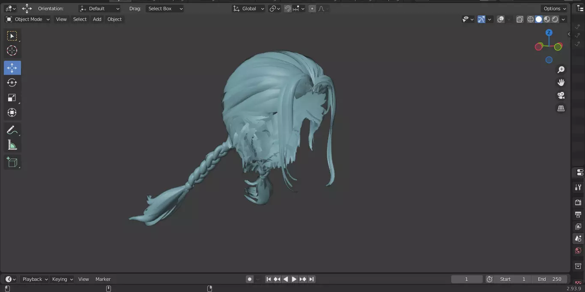The width and height of the screenshot is (585, 292).
Task: Jump to the end frame
Action: [x=311, y=279]
